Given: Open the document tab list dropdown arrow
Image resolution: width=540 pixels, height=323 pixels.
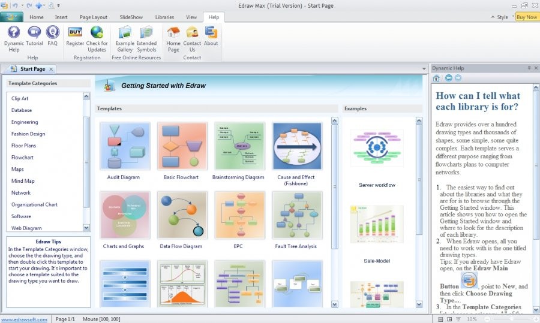Looking at the screenshot, I should pos(424,69).
